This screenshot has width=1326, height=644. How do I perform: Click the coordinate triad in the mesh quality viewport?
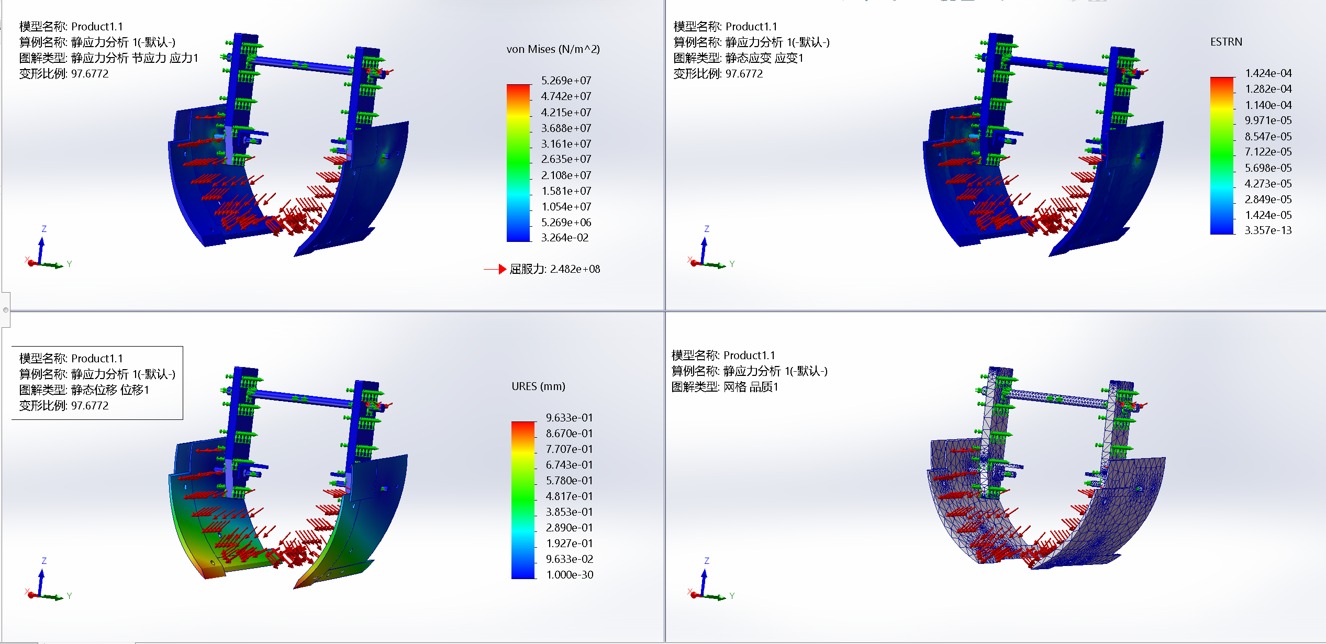click(x=711, y=579)
